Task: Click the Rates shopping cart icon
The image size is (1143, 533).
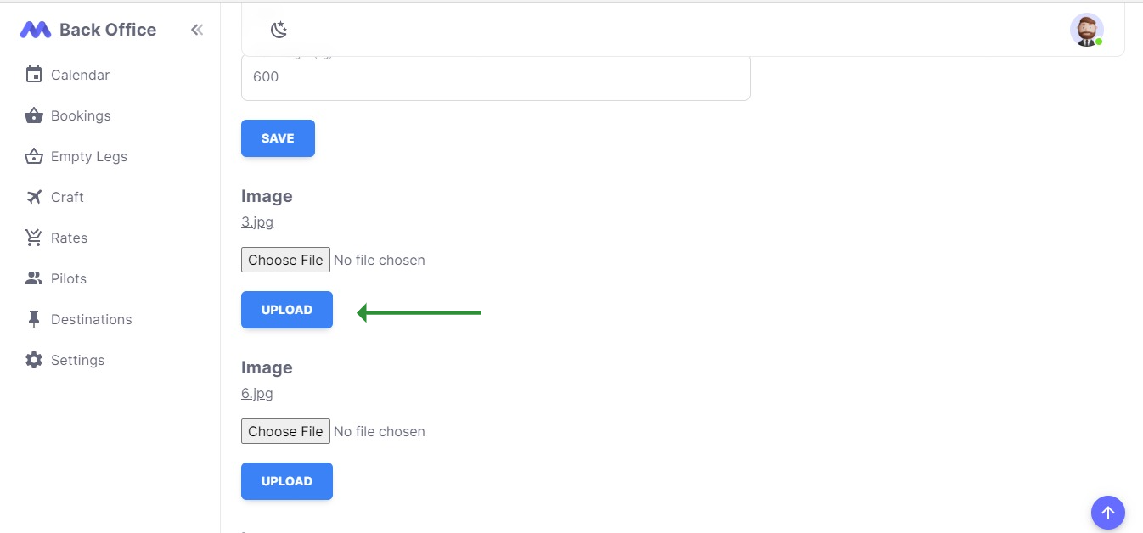Action: click(x=34, y=238)
